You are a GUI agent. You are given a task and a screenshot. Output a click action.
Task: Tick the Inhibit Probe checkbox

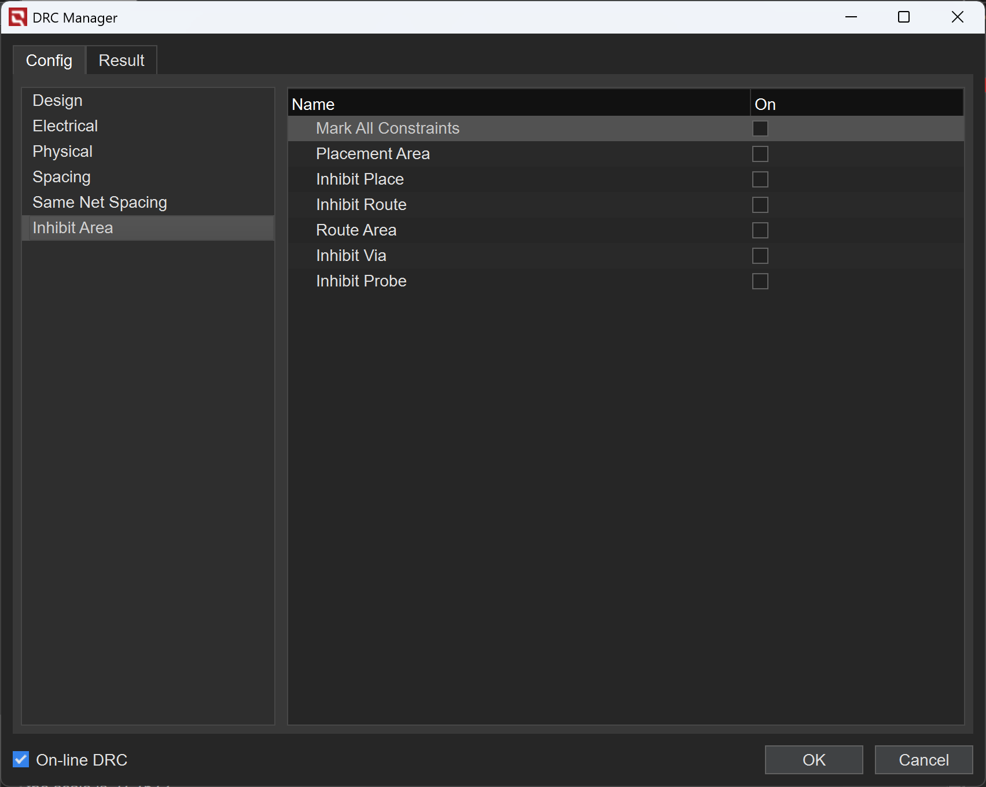pyautogui.click(x=760, y=281)
